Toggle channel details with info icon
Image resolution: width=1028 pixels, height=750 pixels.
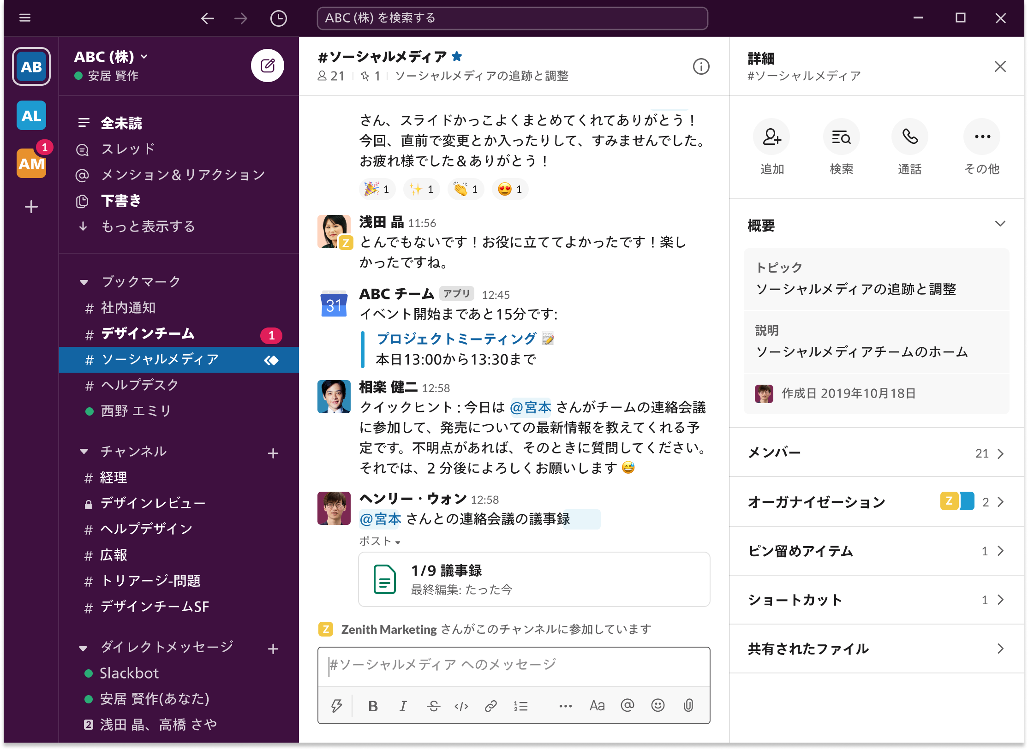coord(701,66)
